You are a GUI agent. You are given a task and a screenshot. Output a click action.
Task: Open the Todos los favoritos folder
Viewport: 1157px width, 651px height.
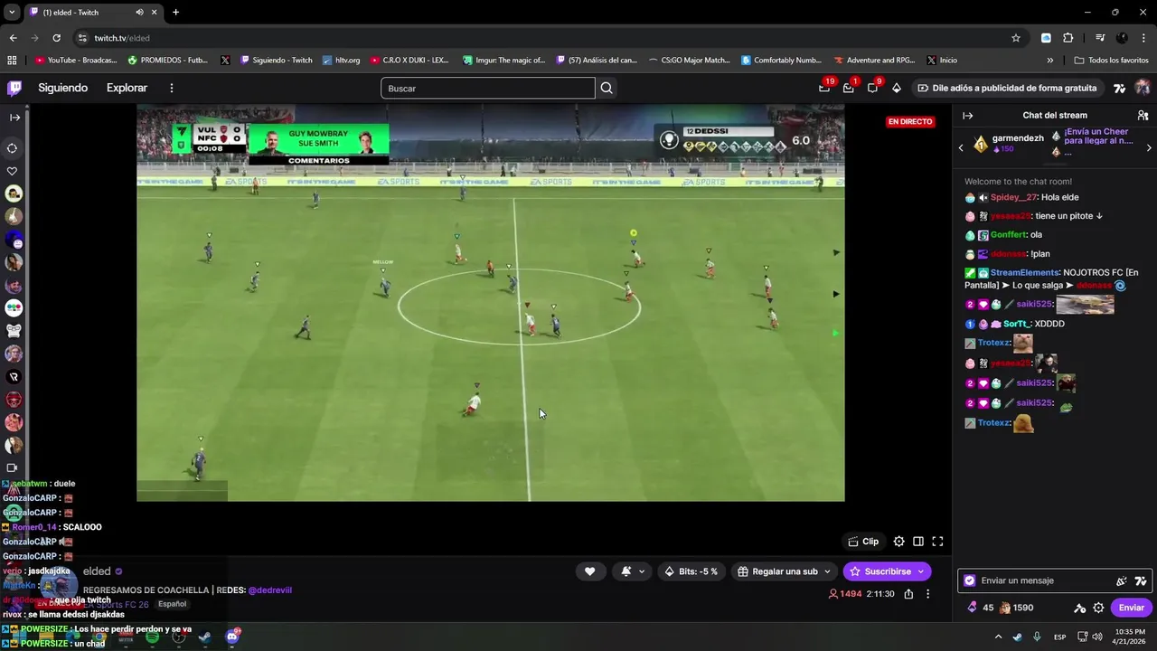coord(1111,61)
